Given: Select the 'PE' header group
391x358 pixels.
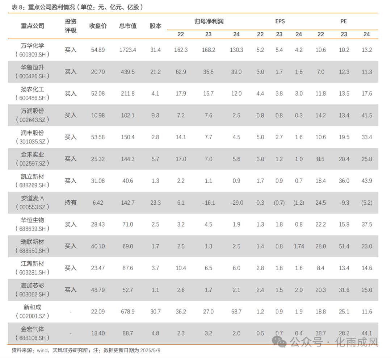Looking at the screenshot, I should 343,21.
